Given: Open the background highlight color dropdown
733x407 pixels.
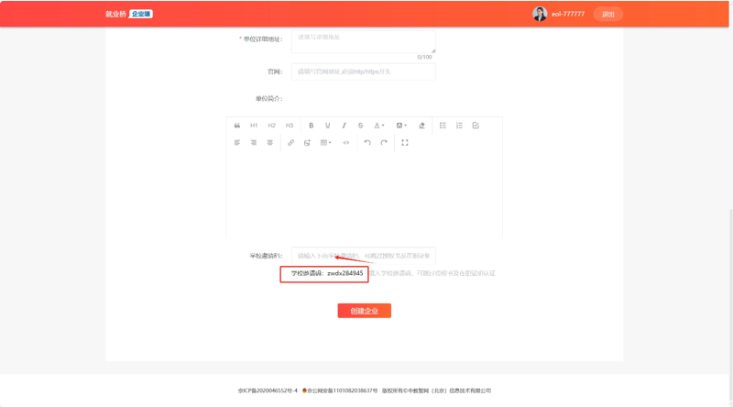Looking at the screenshot, I should [401, 126].
